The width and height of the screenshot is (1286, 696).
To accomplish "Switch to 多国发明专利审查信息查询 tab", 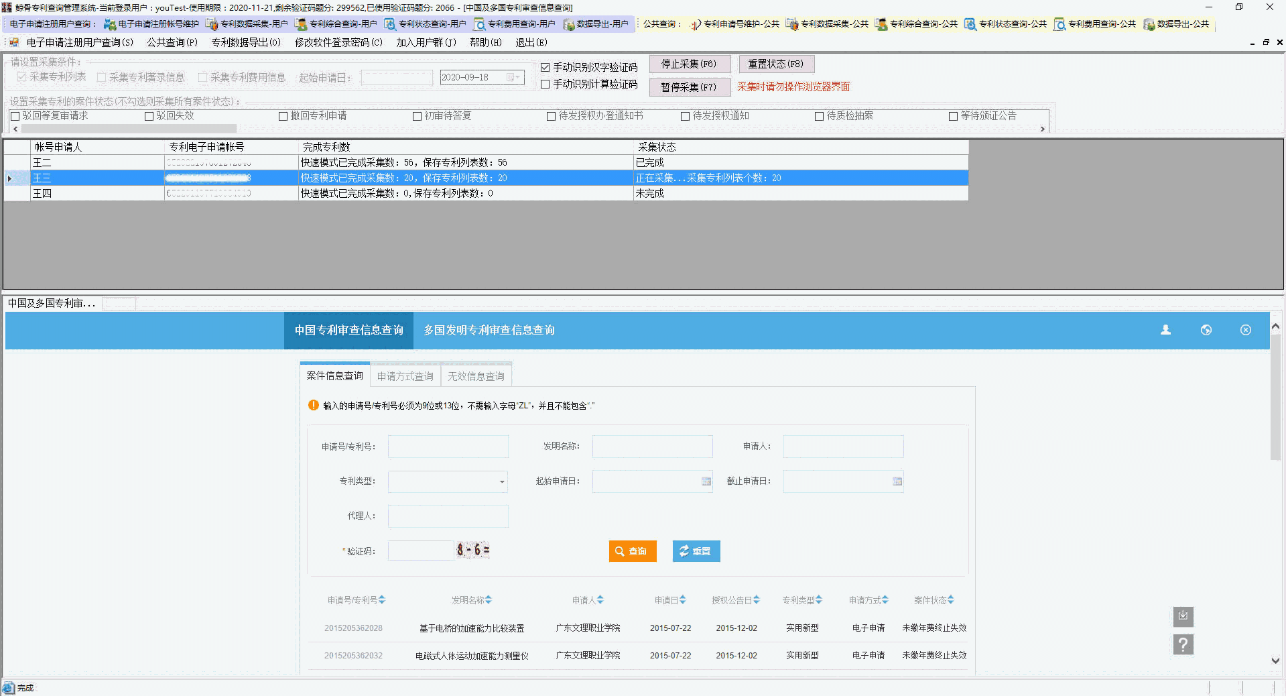I will pyautogui.click(x=489, y=330).
